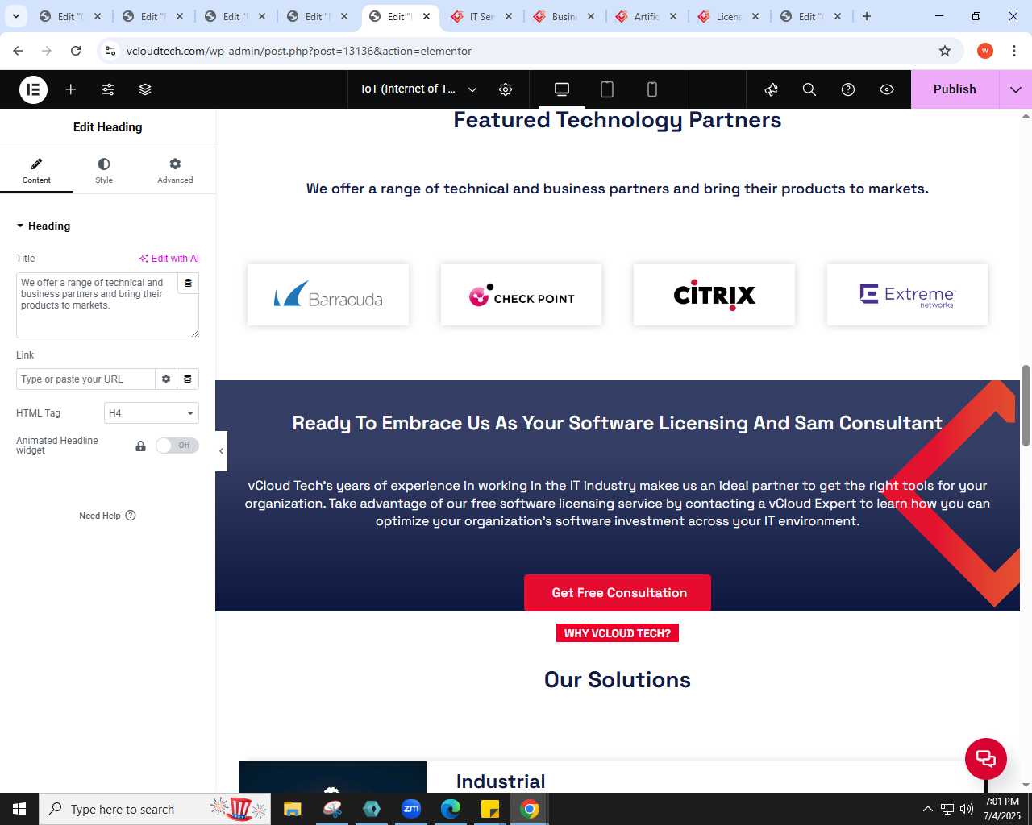Open File Explorer from taskbar
The image size is (1032, 825).
coord(293,809)
